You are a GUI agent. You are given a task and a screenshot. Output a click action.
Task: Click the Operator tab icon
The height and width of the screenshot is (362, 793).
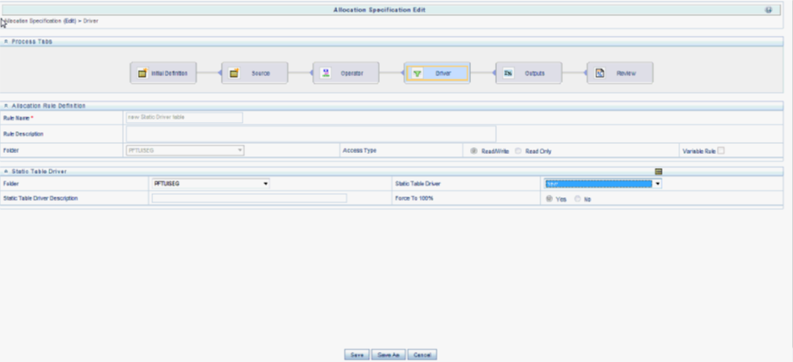(326, 74)
